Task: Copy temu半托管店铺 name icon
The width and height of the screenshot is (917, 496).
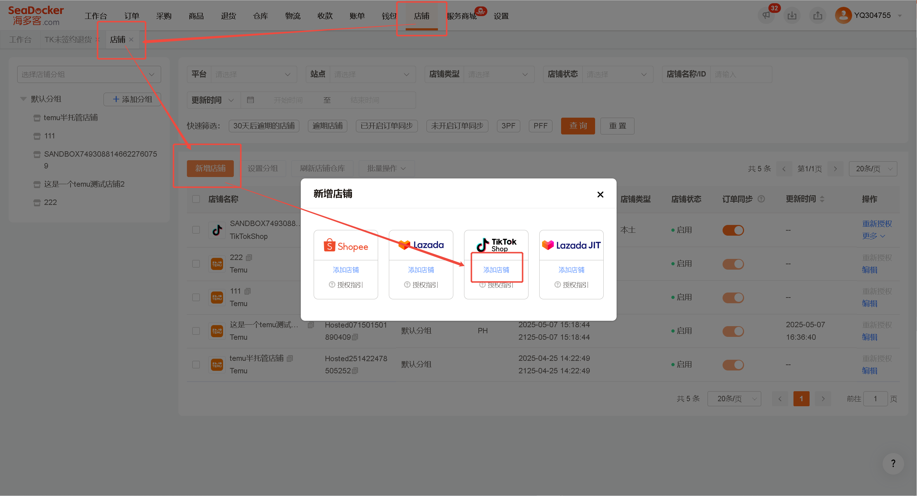Action: (x=290, y=358)
